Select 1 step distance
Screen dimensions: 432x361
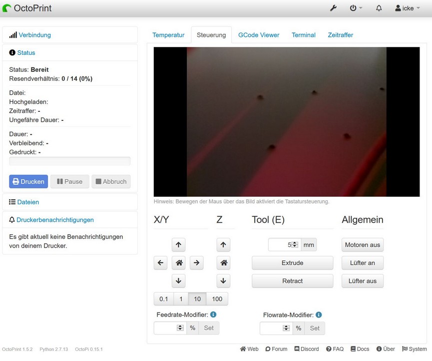[181, 299]
